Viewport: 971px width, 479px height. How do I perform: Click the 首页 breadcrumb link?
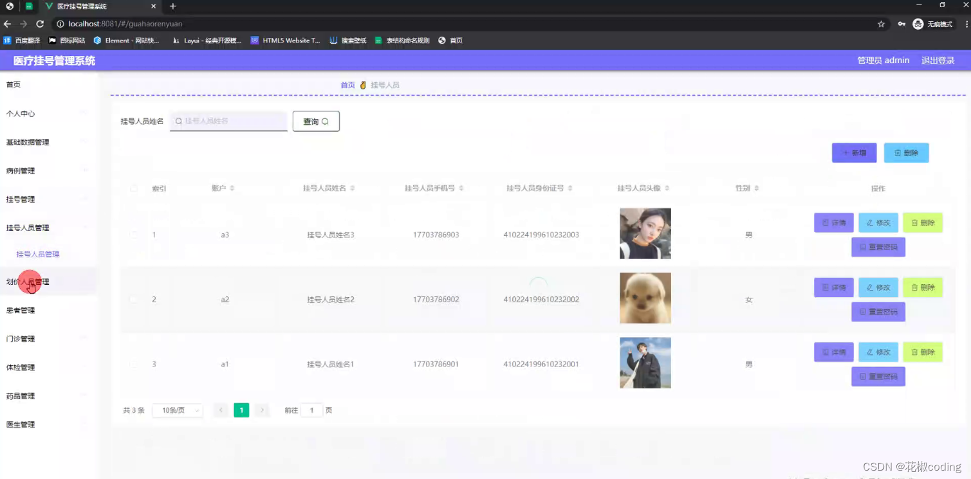click(x=347, y=85)
